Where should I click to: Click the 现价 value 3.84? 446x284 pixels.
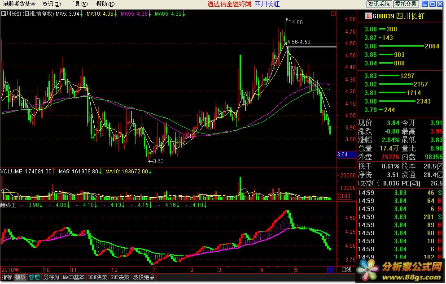point(393,123)
